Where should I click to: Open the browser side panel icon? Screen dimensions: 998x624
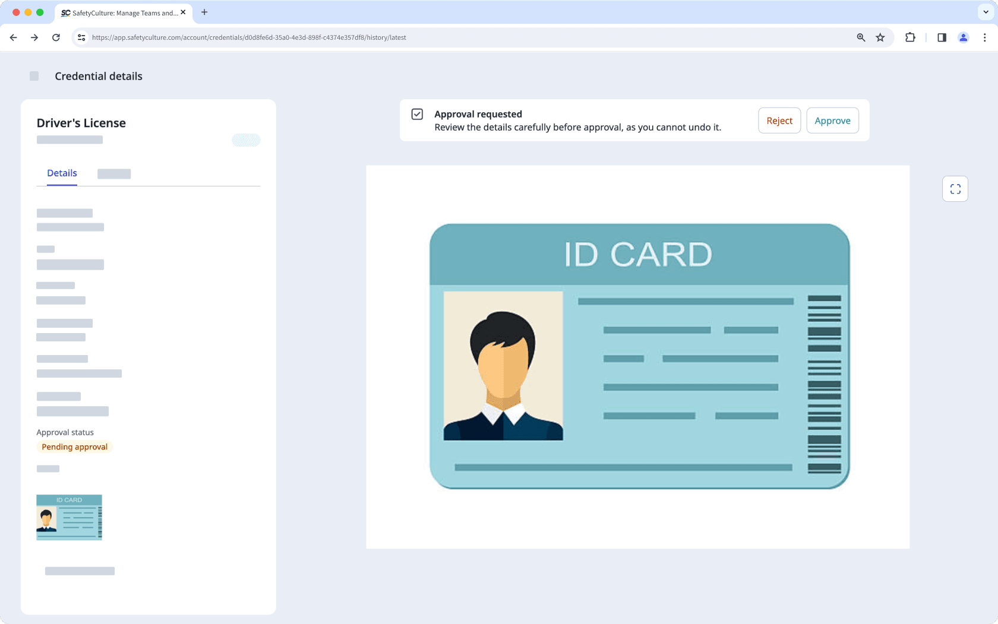(942, 37)
